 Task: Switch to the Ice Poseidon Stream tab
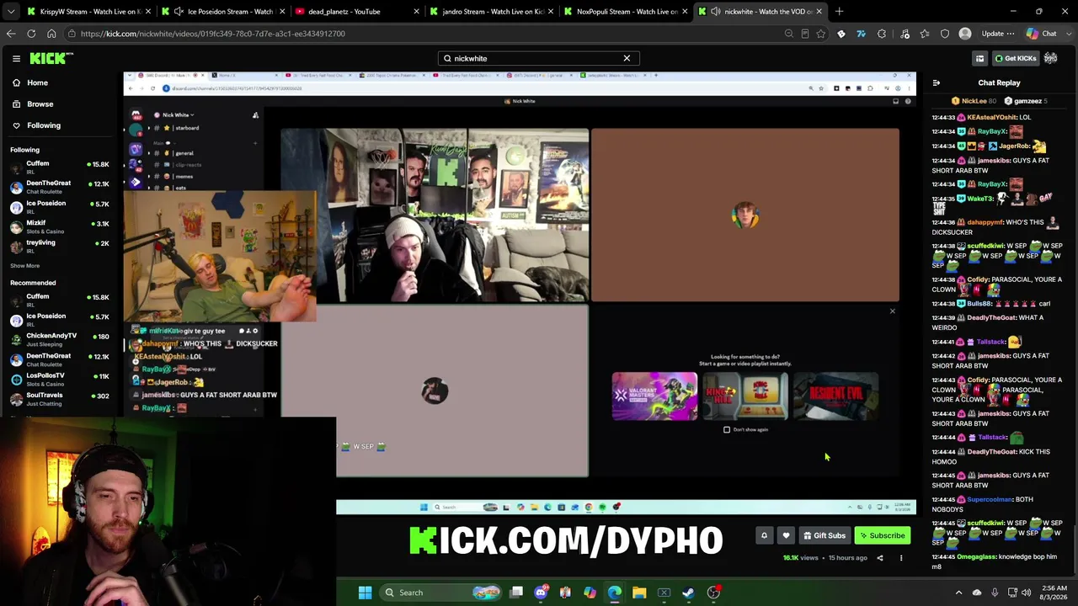(x=223, y=12)
